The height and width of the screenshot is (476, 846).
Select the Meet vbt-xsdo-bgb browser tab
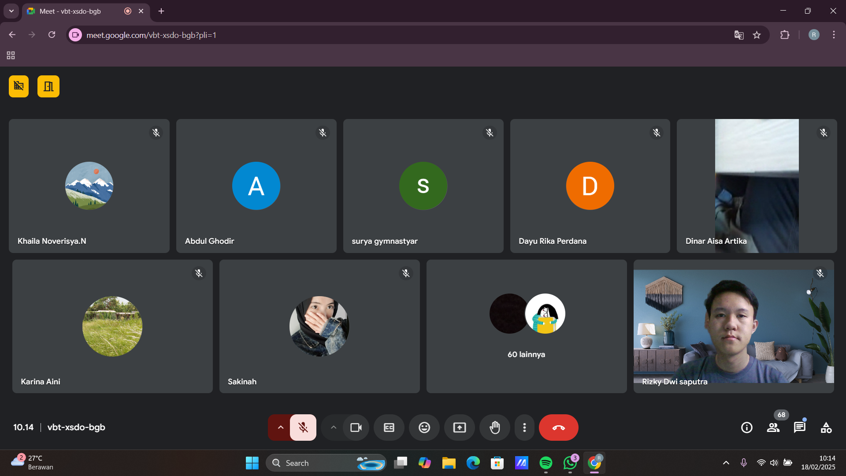tap(70, 11)
